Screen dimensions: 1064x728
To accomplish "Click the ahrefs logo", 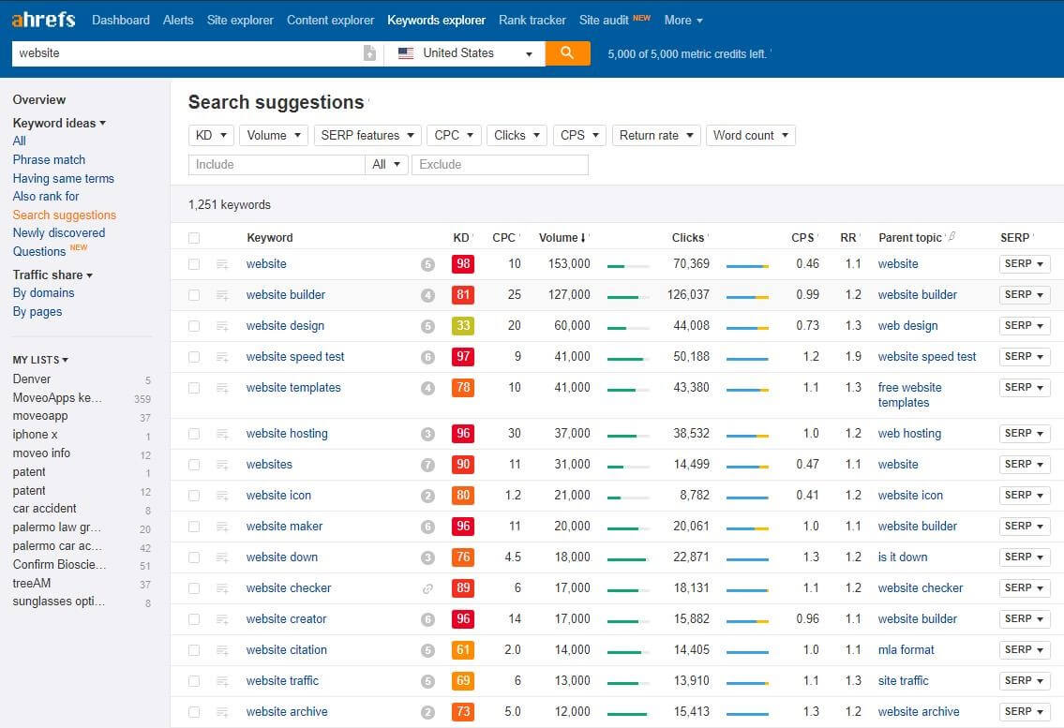I will click(42, 20).
